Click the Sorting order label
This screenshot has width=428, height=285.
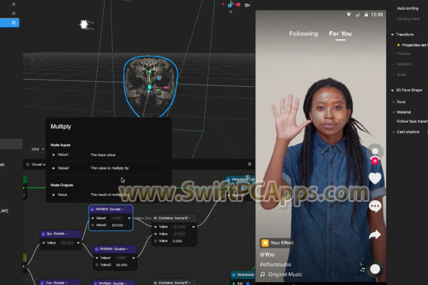[x=408, y=19]
